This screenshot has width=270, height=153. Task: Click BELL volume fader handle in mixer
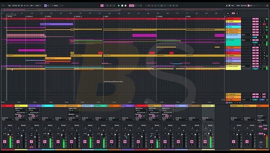[x=48, y=134]
